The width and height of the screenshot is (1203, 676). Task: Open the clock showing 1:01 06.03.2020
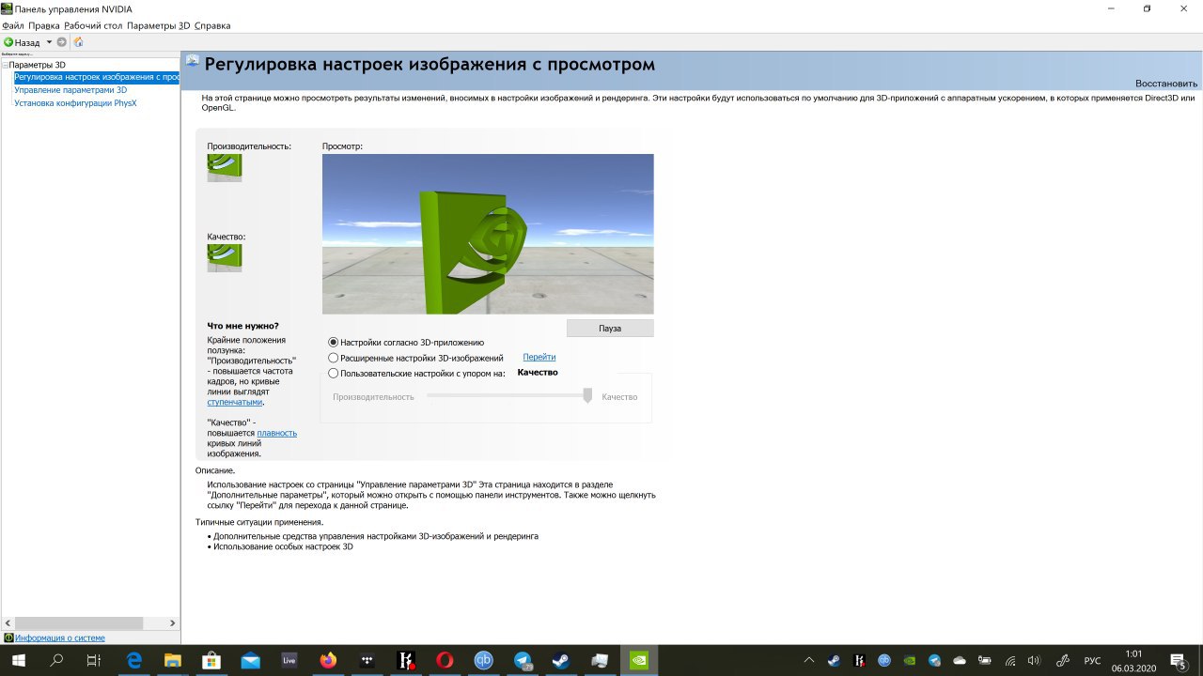click(x=1133, y=661)
